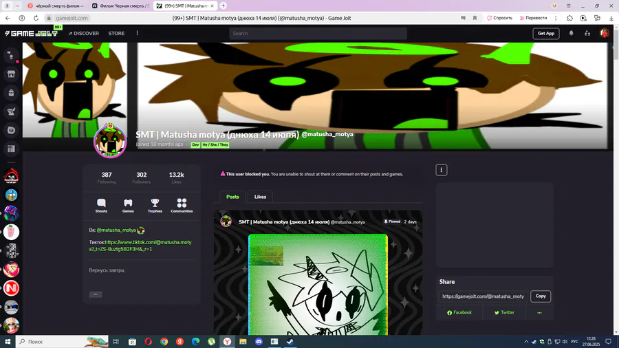Open Discord from the taskbar
Image resolution: width=619 pixels, height=348 pixels.
(259, 342)
